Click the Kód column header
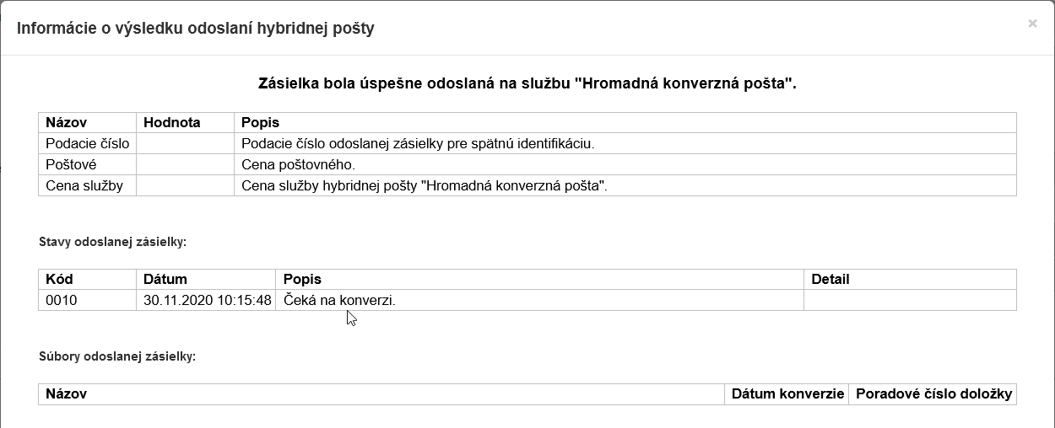 click(x=60, y=279)
